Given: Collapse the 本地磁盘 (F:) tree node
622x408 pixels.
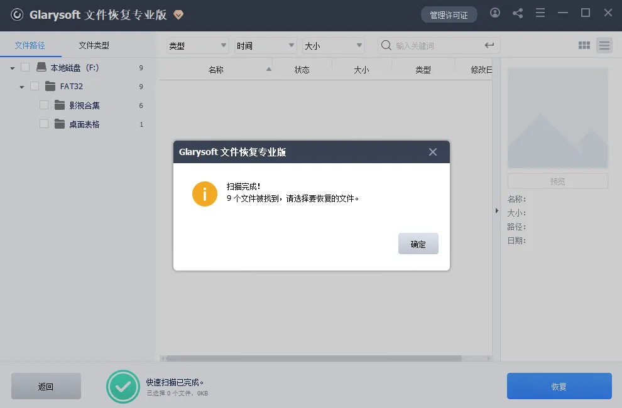Looking at the screenshot, I should (13, 68).
